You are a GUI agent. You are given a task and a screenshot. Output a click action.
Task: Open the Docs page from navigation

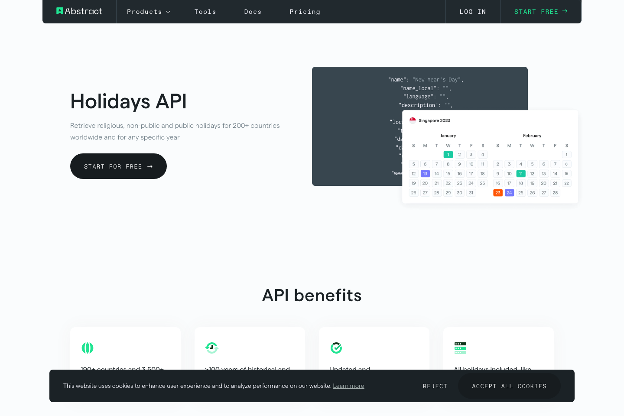[253, 12]
